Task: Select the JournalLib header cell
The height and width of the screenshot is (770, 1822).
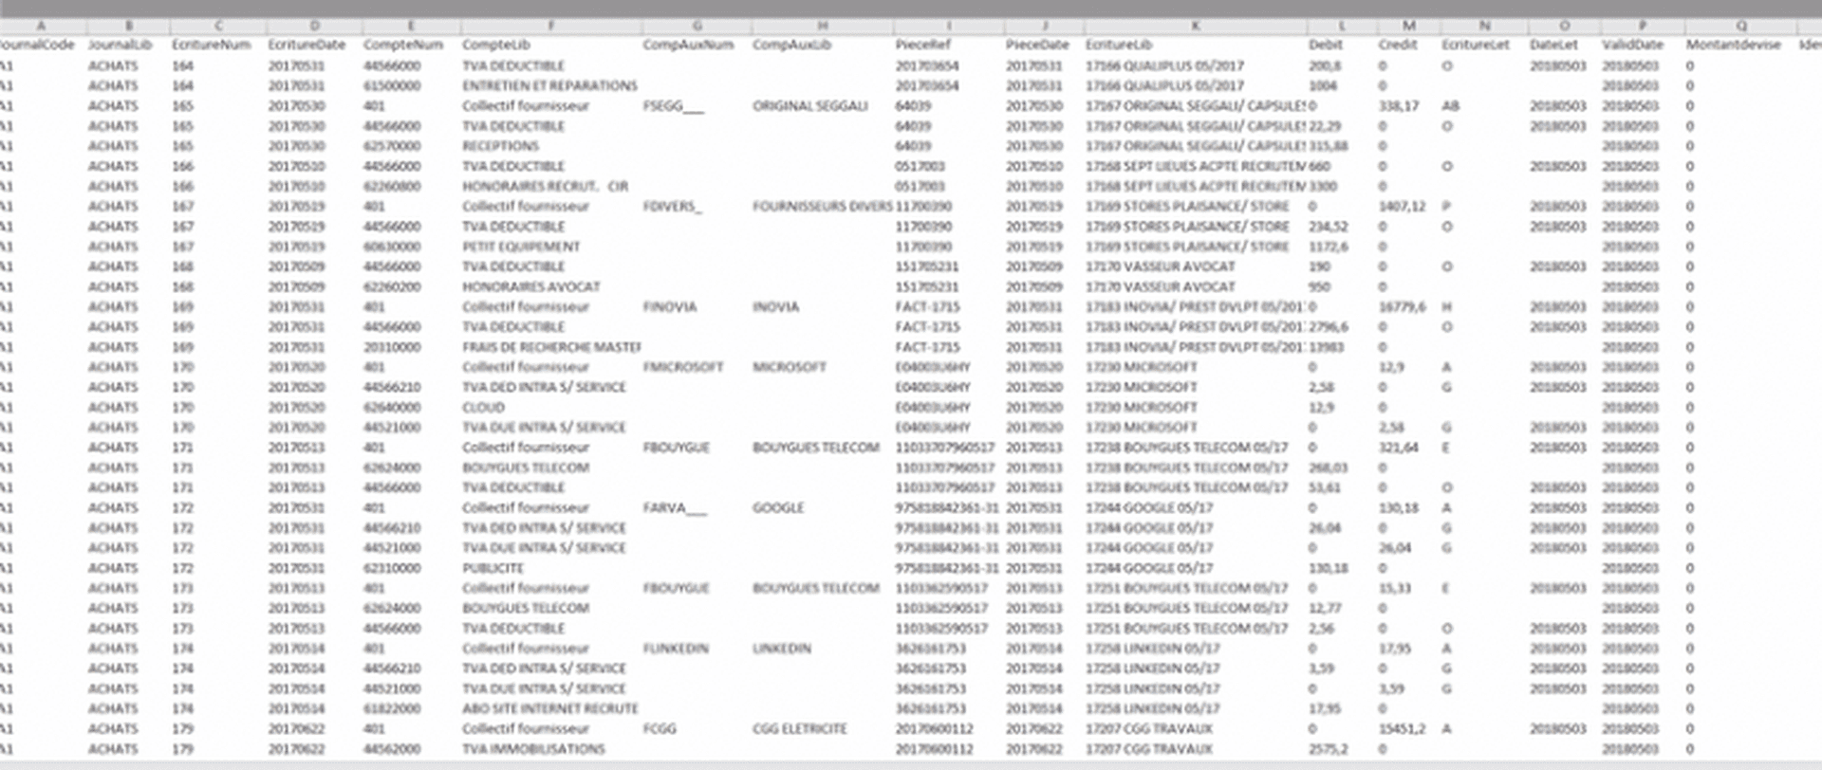Action: [120, 45]
